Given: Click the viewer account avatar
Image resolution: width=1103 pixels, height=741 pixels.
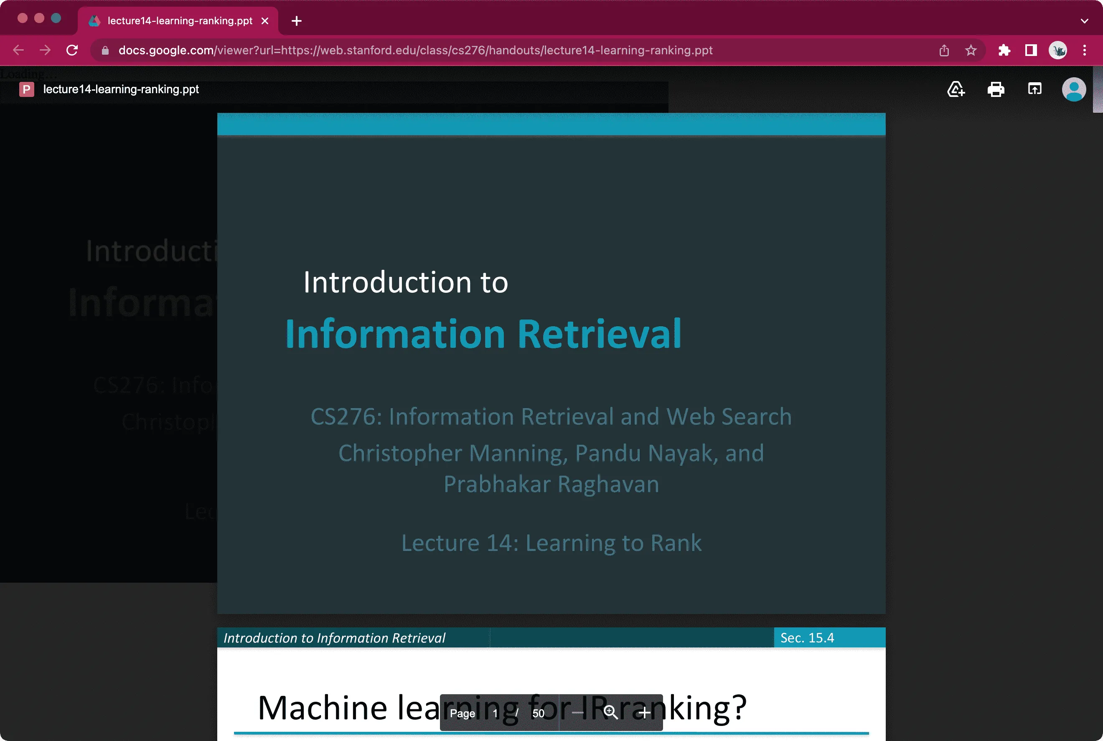Looking at the screenshot, I should [x=1074, y=89].
